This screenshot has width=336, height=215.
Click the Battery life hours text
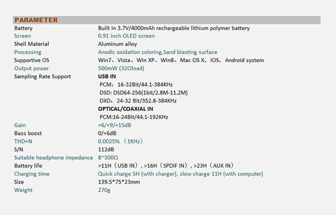165,166
